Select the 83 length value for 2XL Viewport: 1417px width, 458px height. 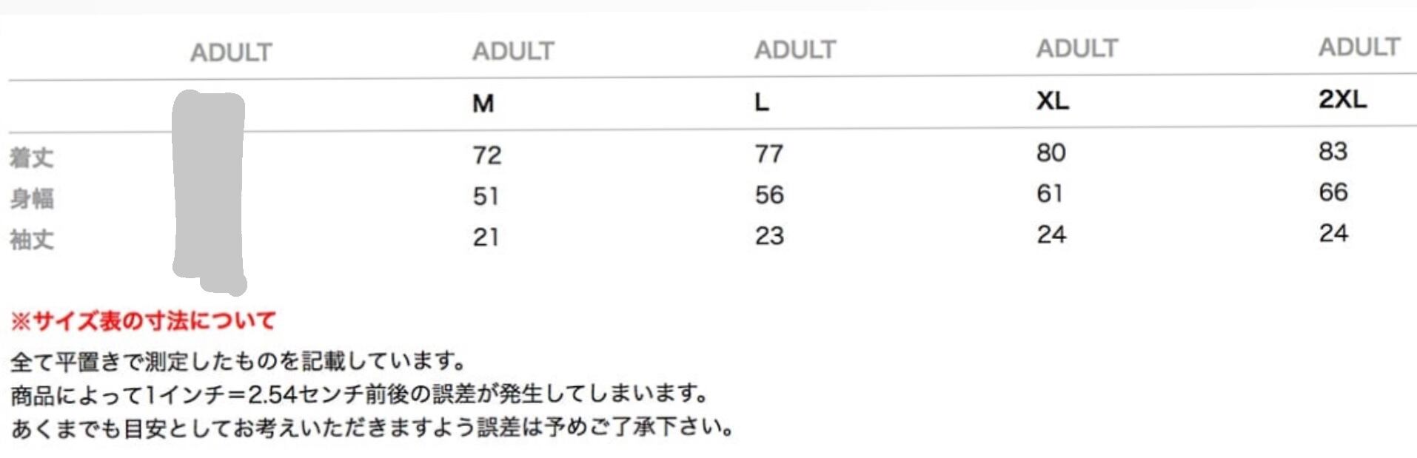pyautogui.click(x=1333, y=151)
